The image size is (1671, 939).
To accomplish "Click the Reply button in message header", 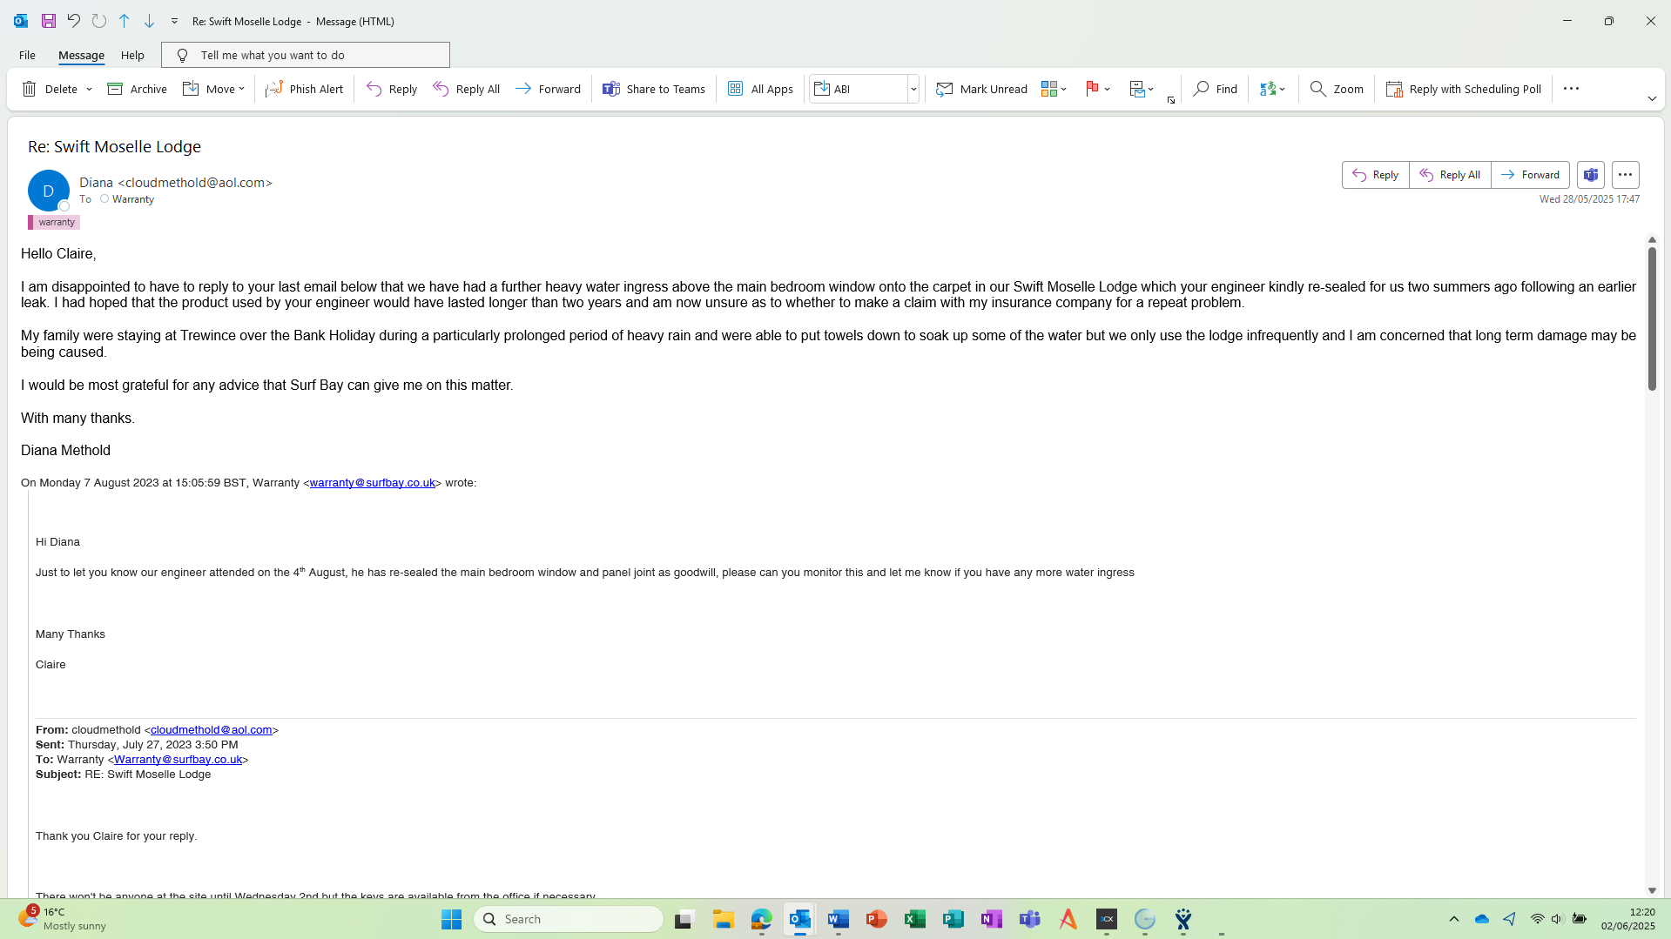I will pyautogui.click(x=1376, y=175).
